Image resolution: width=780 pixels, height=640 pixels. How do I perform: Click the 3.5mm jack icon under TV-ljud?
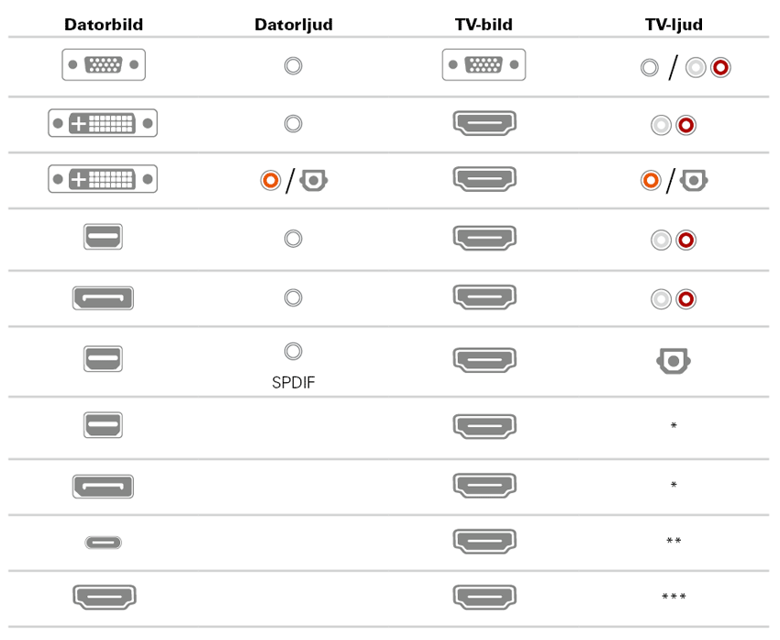pos(650,67)
